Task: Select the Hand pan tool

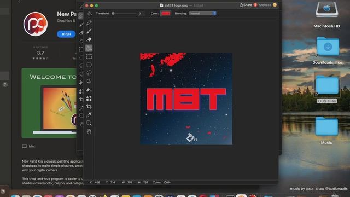Action: [x=89, y=131]
